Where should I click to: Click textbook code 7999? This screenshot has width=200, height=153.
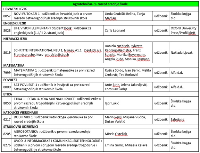click(x=7, y=73)
